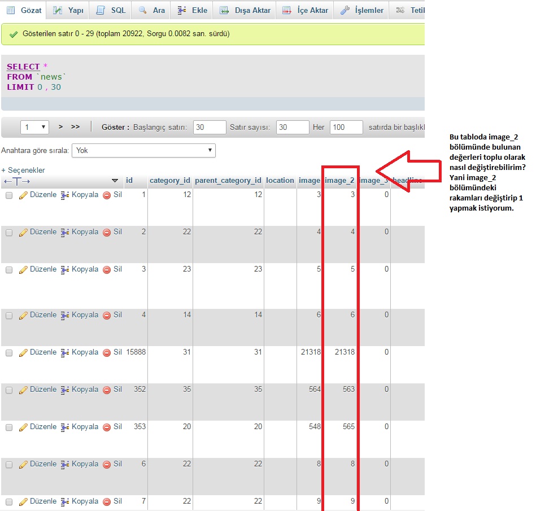Switch to the Dışa Aktar tab
Image resolution: width=545 pixels, height=511 pixels.
tap(245, 10)
